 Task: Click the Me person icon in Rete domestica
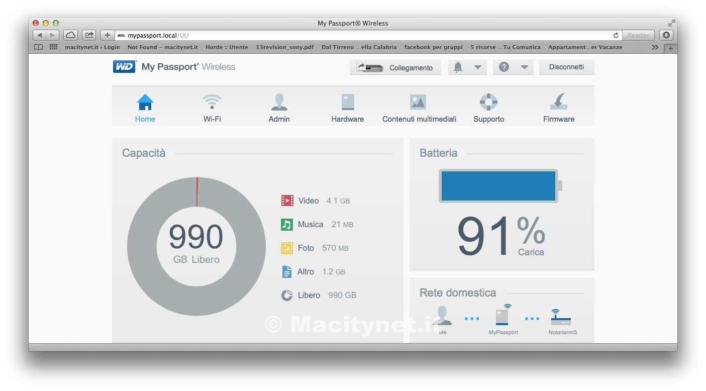click(x=442, y=317)
